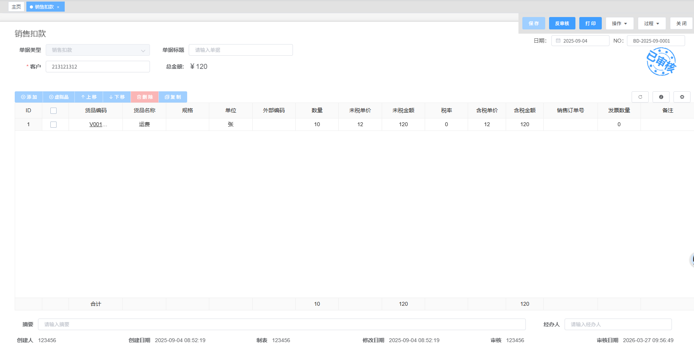Open table settings via the gear icon
Image resolution: width=694 pixels, height=346 pixels.
point(682,97)
